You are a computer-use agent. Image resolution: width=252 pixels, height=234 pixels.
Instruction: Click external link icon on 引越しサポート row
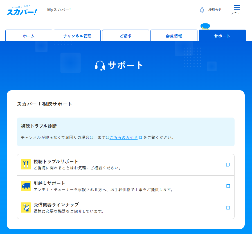228,186
